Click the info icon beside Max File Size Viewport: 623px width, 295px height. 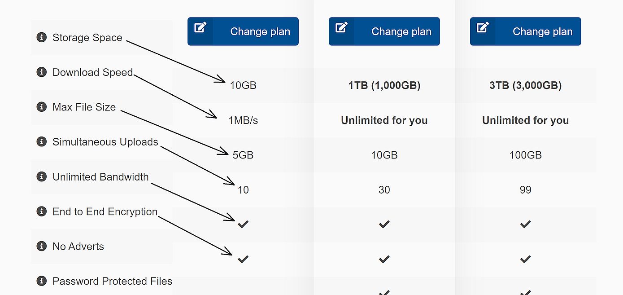[42, 107]
